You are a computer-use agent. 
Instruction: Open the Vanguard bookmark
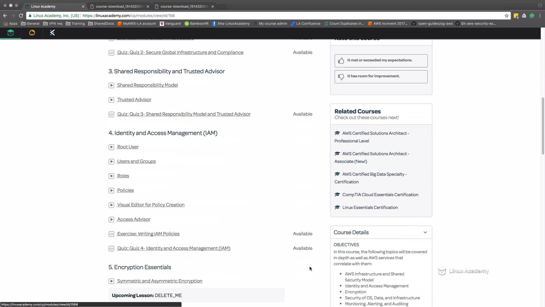170,23
